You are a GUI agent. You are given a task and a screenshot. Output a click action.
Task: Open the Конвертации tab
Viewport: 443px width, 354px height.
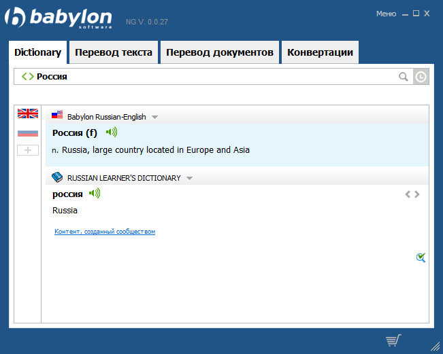320,52
